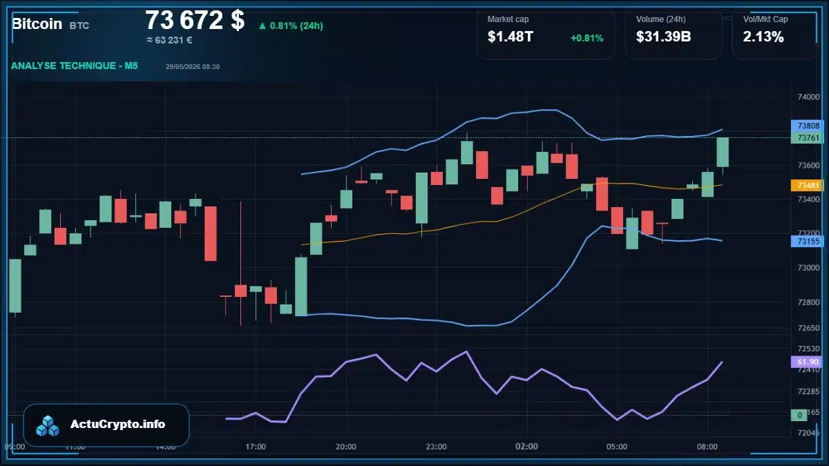Open the Volume (24h) $31.39B card

point(674,33)
